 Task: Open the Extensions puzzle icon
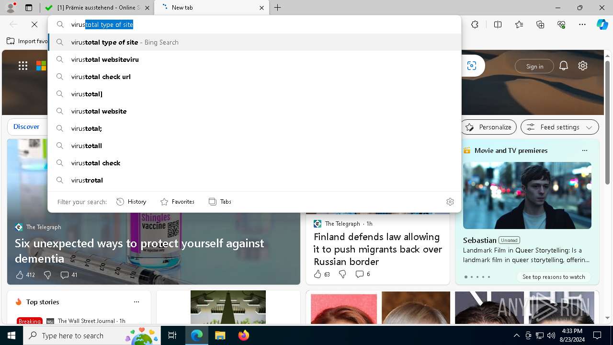coord(475,24)
